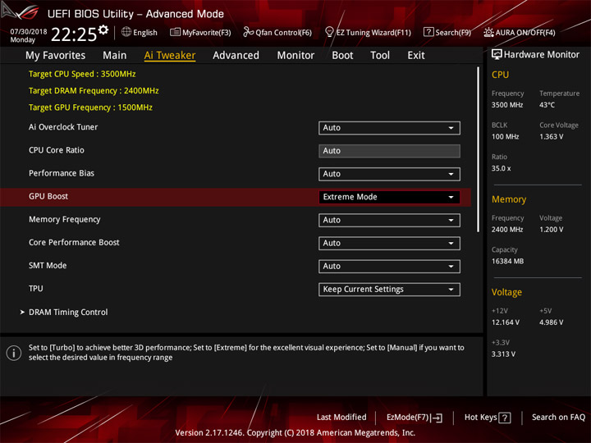Viewport: 591px width, 443px height.
Task: Click memory Capacity 16384 MB value
Action: tap(507, 262)
